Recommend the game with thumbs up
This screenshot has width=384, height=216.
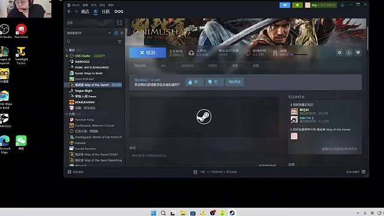[x=194, y=82]
